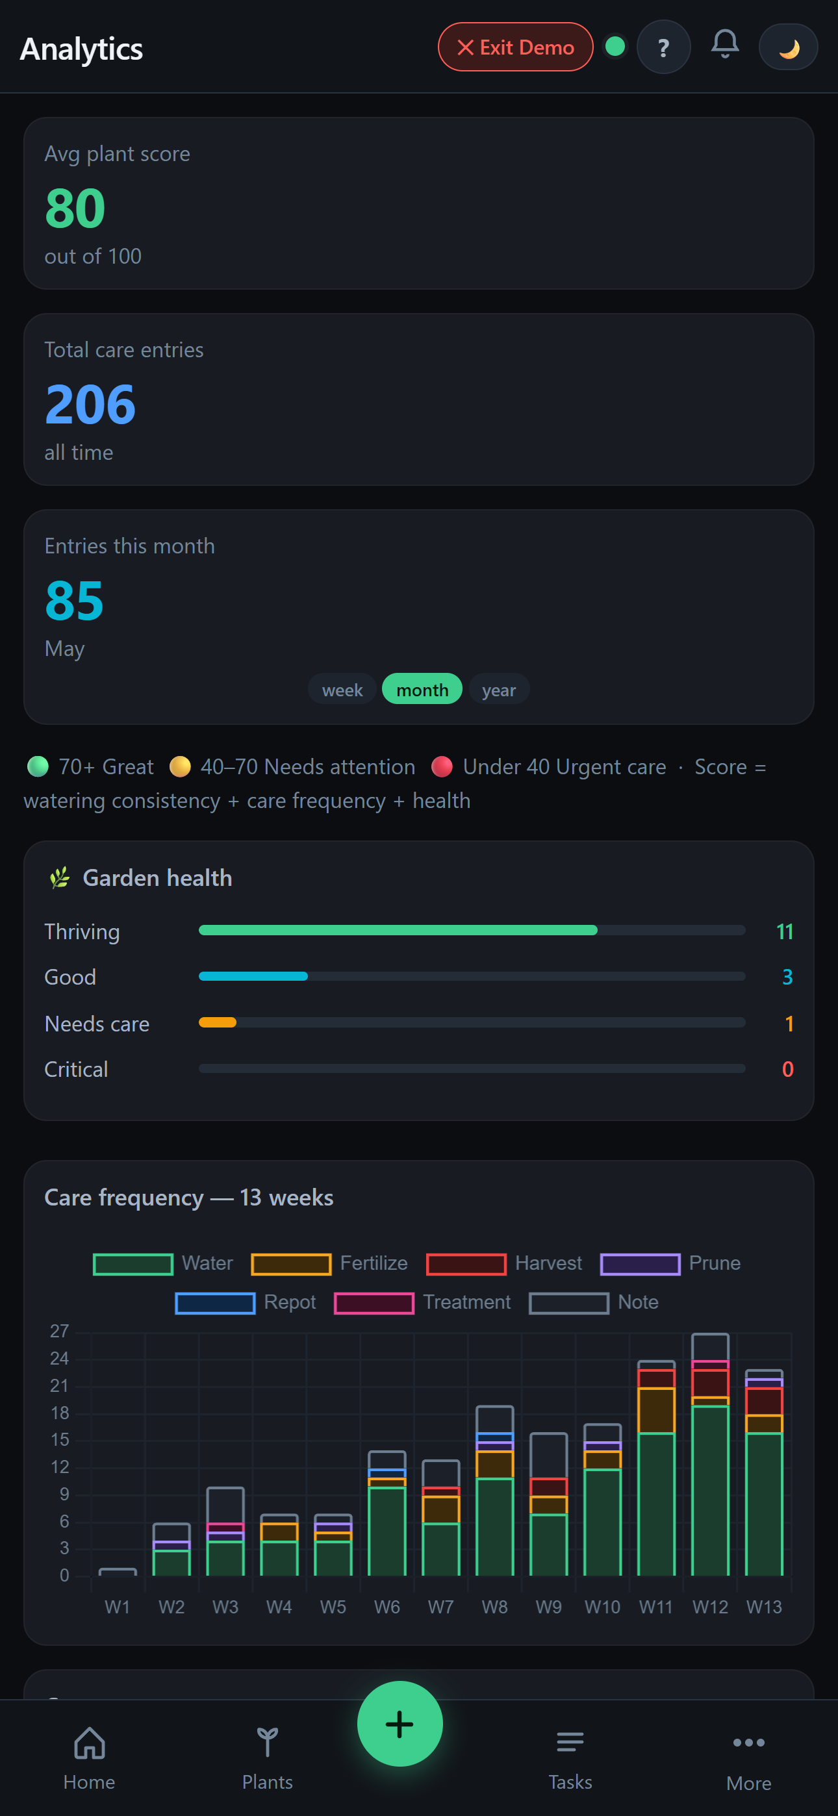Image resolution: width=838 pixels, height=1816 pixels.
Task: Click the W12 bar in chart
Action: [x=709, y=1454]
